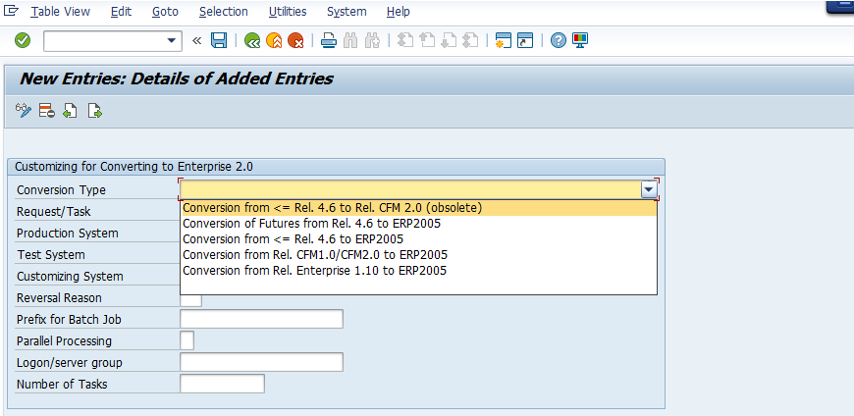Click the 'Customizing System' label

point(70,277)
